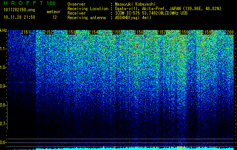The height and width of the screenshot is (150, 237).
Task: Click the 2153 time marker
Action: tap(71, 32)
